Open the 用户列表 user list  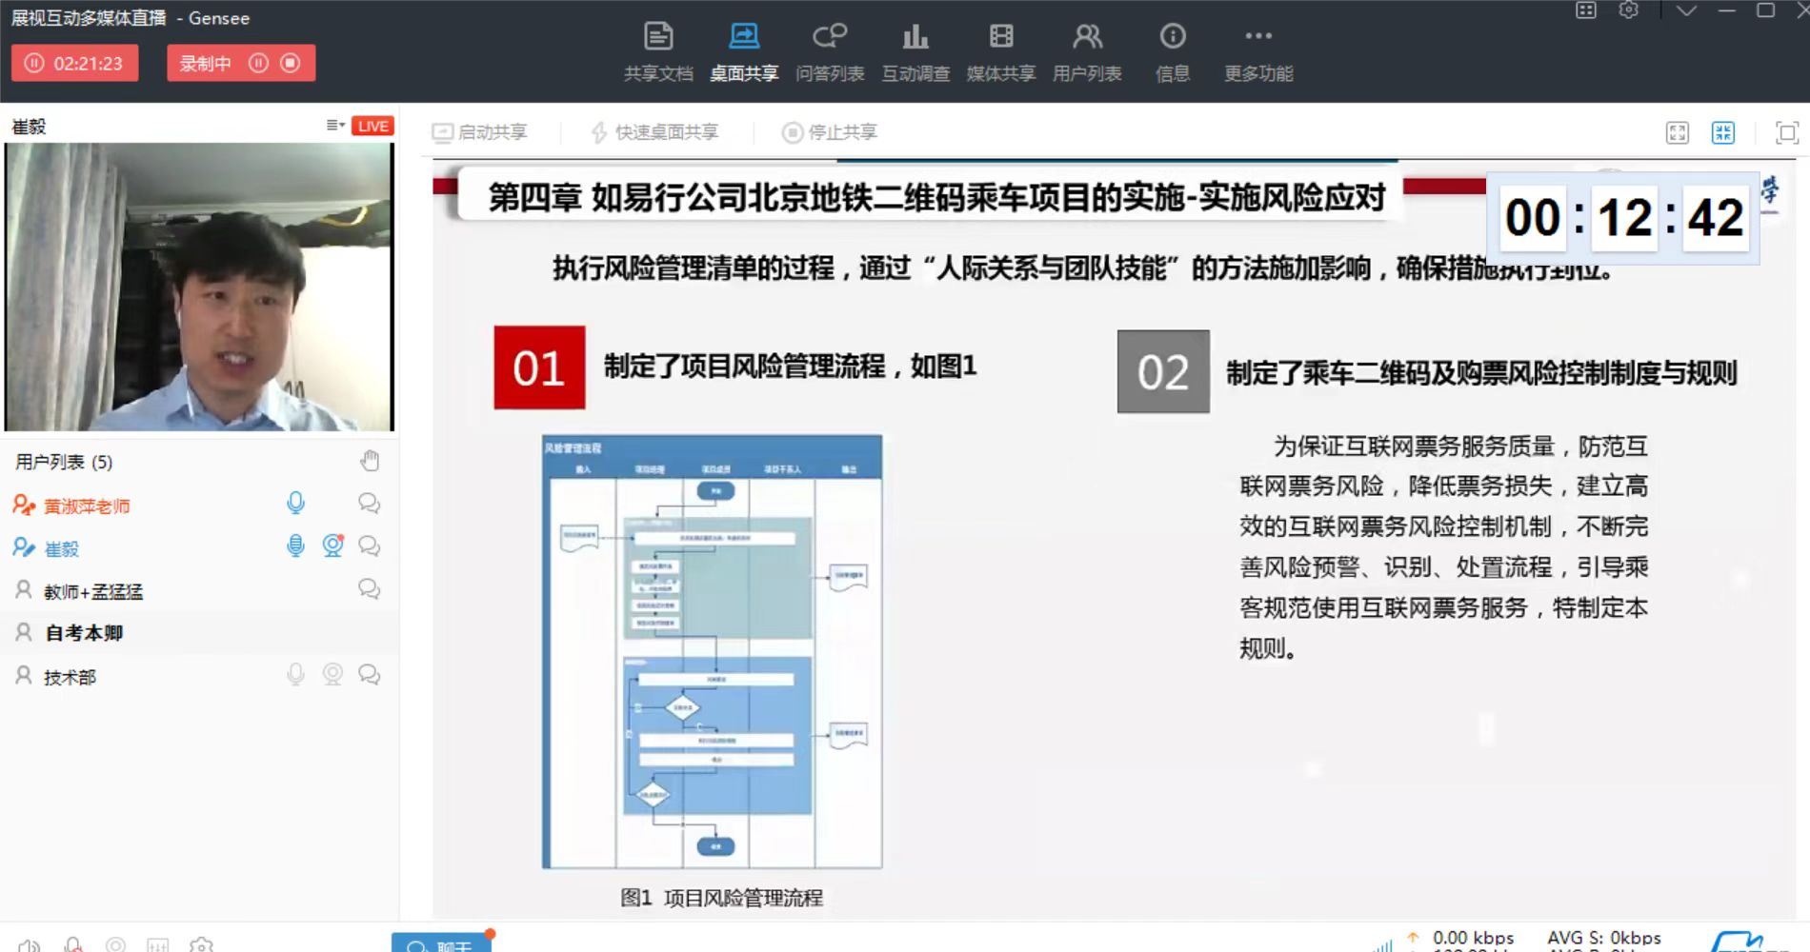click(1087, 51)
